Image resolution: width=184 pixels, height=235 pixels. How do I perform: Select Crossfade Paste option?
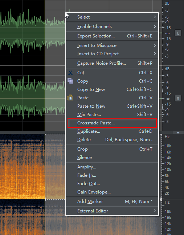pyautogui.click(x=112, y=123)
